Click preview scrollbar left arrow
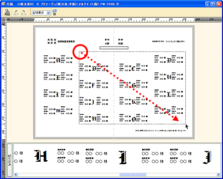 click(x=16, y=175)
